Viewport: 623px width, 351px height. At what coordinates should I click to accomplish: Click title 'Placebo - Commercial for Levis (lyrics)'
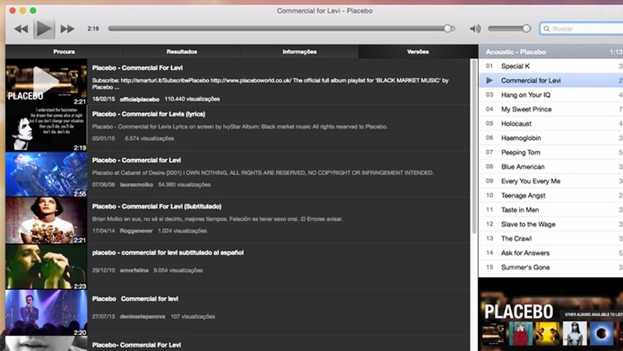[149, 114]
